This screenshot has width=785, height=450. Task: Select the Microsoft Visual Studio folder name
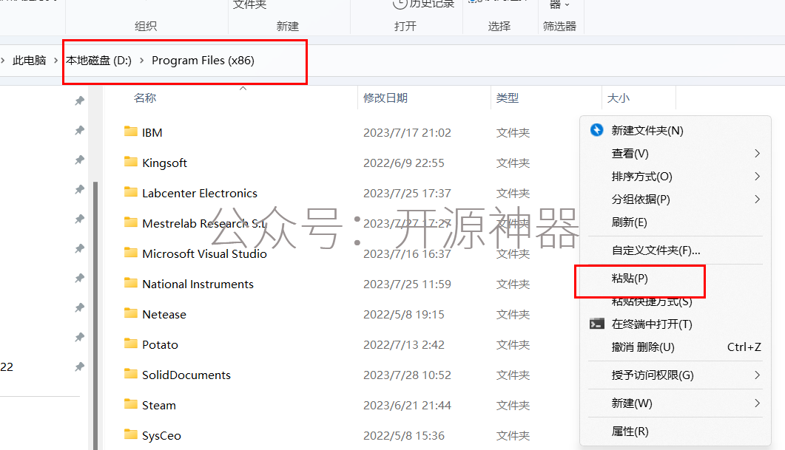204,254
